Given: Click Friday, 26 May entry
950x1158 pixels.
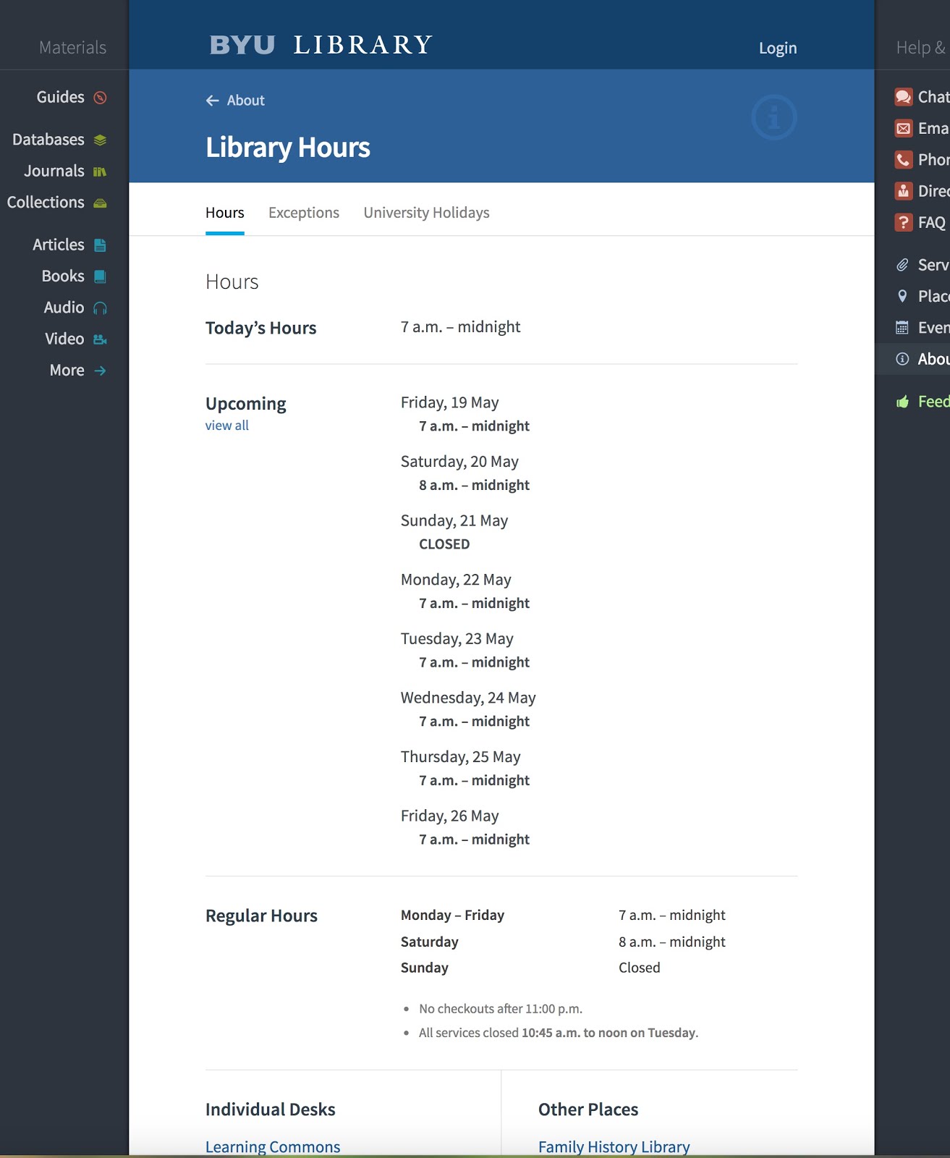Looking at the screenshot, I should pyautogui.click(x=450, y=816).
